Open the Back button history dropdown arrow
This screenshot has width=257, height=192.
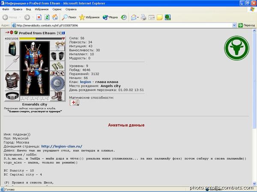[20, 17]
